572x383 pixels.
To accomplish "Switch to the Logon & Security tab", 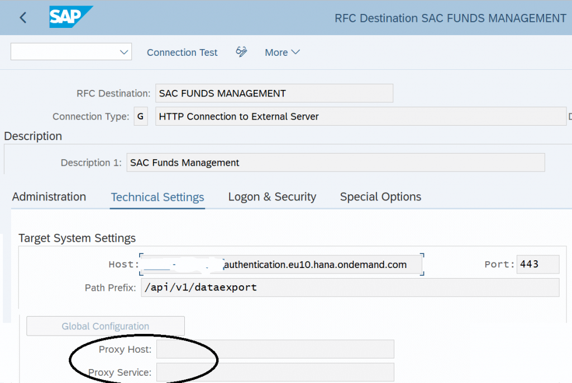I will (x=272, y=197).
